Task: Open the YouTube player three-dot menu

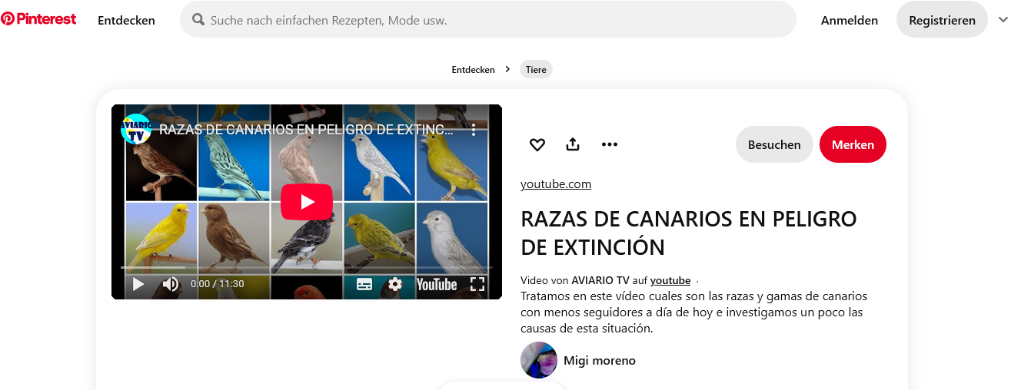Action: [x=474, y=130]
